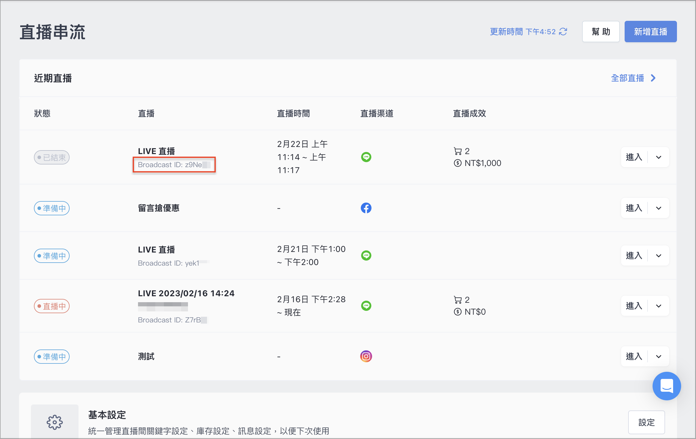Click cart icon in ended broadcast results
696x439 pixels.
pos(458,151)
